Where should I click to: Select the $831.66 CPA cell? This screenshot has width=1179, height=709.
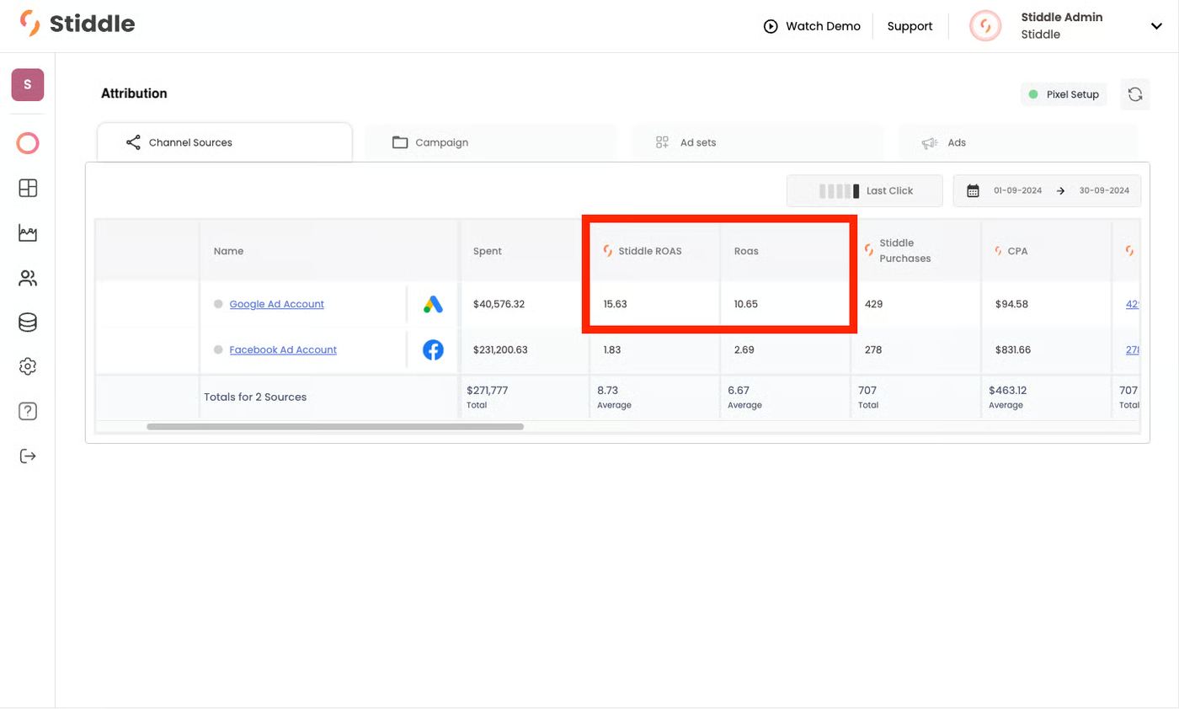pyautogui.click(x=1046, y=349)
